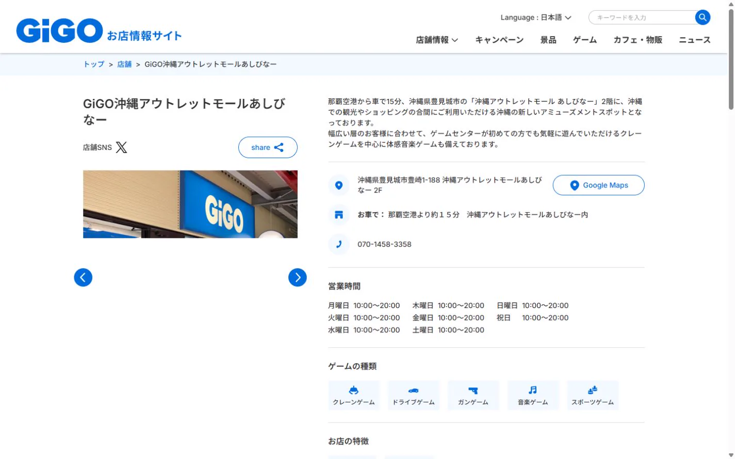Select the ドライブゲーム game type icon
This screenshot has height=459, width=735.
414,395
